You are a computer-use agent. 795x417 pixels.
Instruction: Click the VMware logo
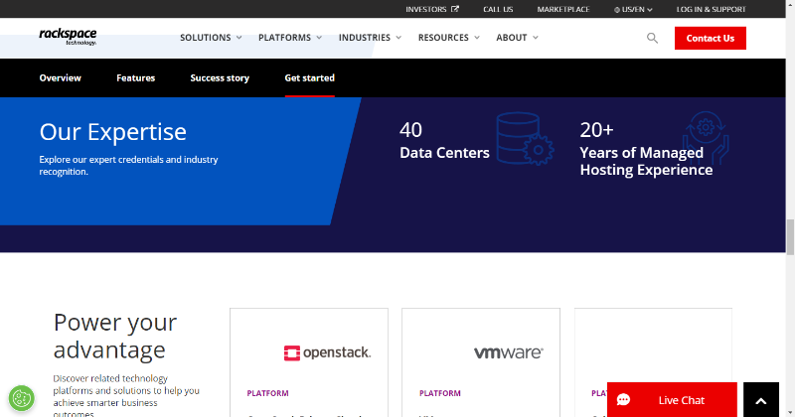509,352
